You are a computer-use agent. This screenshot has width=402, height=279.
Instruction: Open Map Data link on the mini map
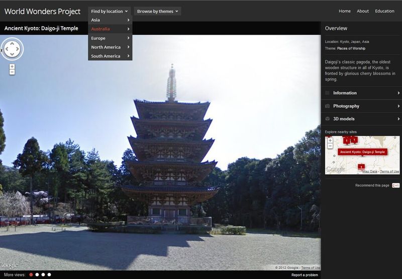click(x=370, y=171)
